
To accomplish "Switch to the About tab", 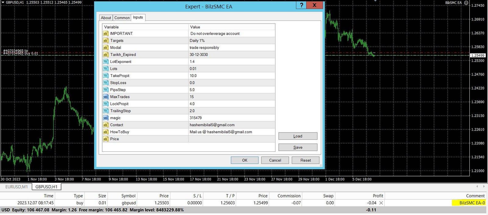I will click(x=106, y=18).
